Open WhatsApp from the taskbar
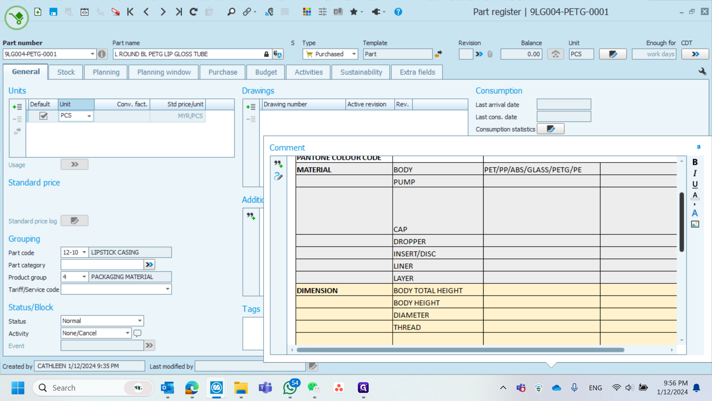 [290, 388]
